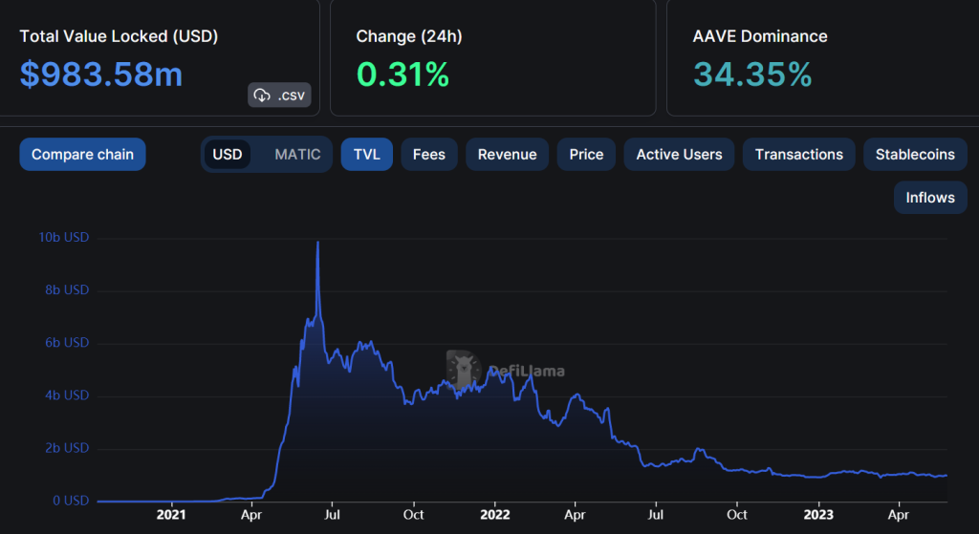Click the 2021 label on the time axis

tap(171, 515)
